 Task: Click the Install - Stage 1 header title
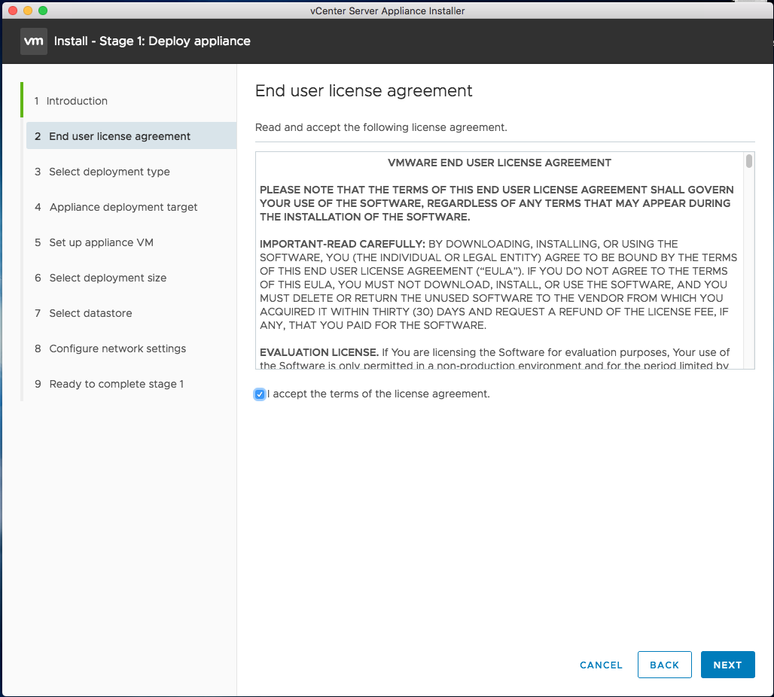[x=152, y=41]
